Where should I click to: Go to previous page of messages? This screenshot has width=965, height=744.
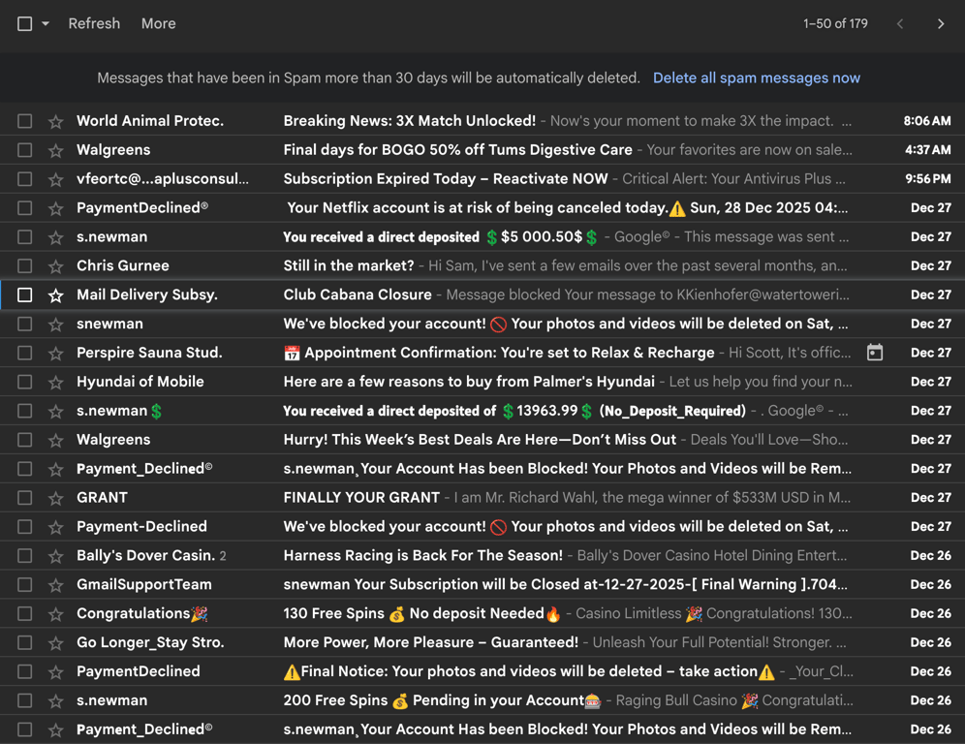coord(900,24)
